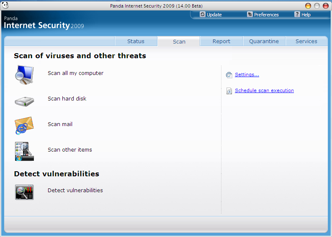Click the gray maximize window button

pyautogui.click(x=317, y=6)
